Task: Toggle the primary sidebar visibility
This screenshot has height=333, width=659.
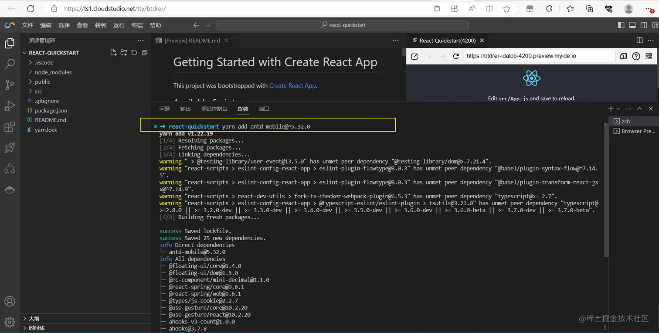Action: (621, 25)
